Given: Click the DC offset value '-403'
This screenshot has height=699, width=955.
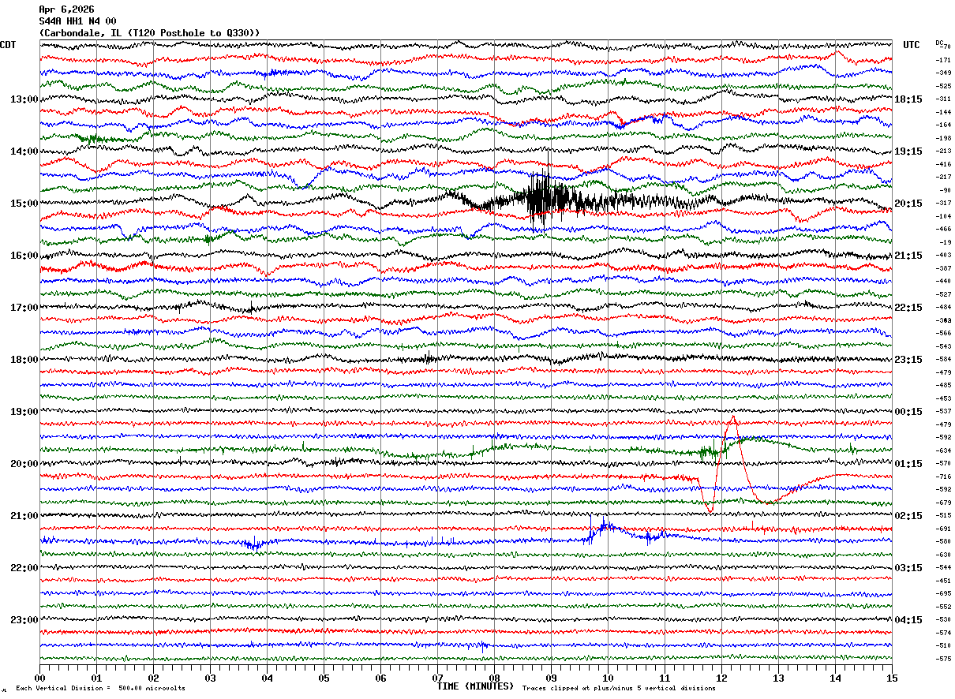Looking at the screenshot, I should (x=943, y=256).
